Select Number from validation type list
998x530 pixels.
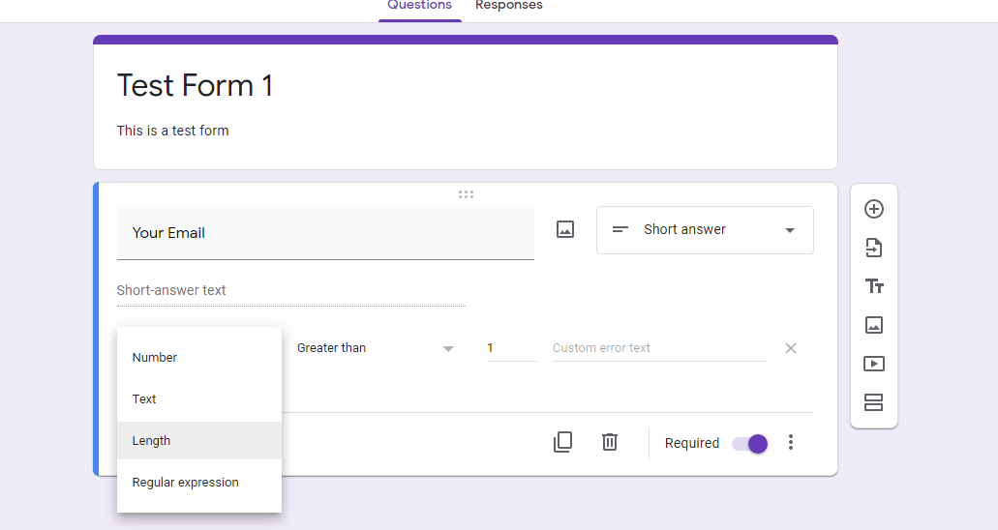click(155, 358)
